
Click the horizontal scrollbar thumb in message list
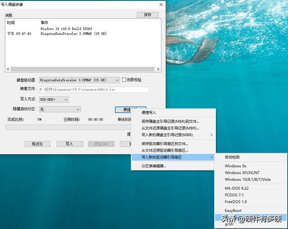point(82,69)
